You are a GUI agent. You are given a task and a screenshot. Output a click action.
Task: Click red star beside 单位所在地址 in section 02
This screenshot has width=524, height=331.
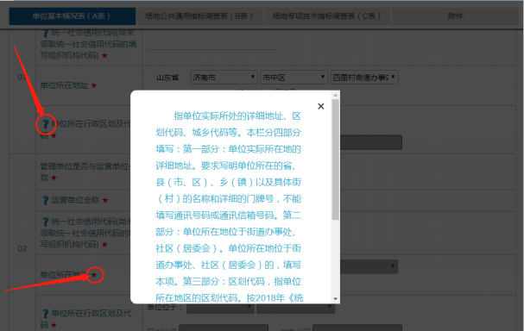coord(94,275)
